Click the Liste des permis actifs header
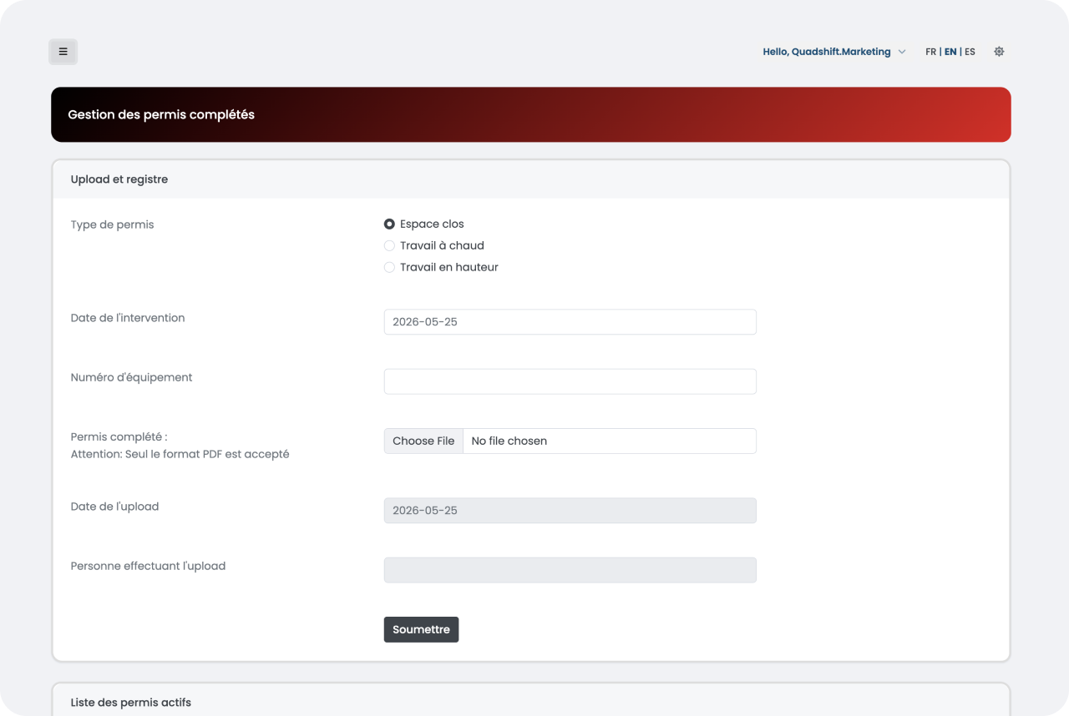1069x716 pixels. 131,703
